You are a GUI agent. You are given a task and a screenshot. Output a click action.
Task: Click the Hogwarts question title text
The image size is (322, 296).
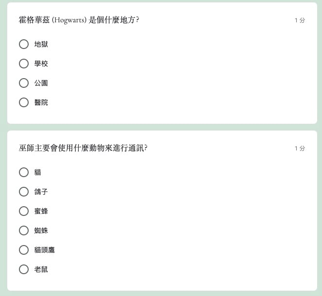coord(79,20)
